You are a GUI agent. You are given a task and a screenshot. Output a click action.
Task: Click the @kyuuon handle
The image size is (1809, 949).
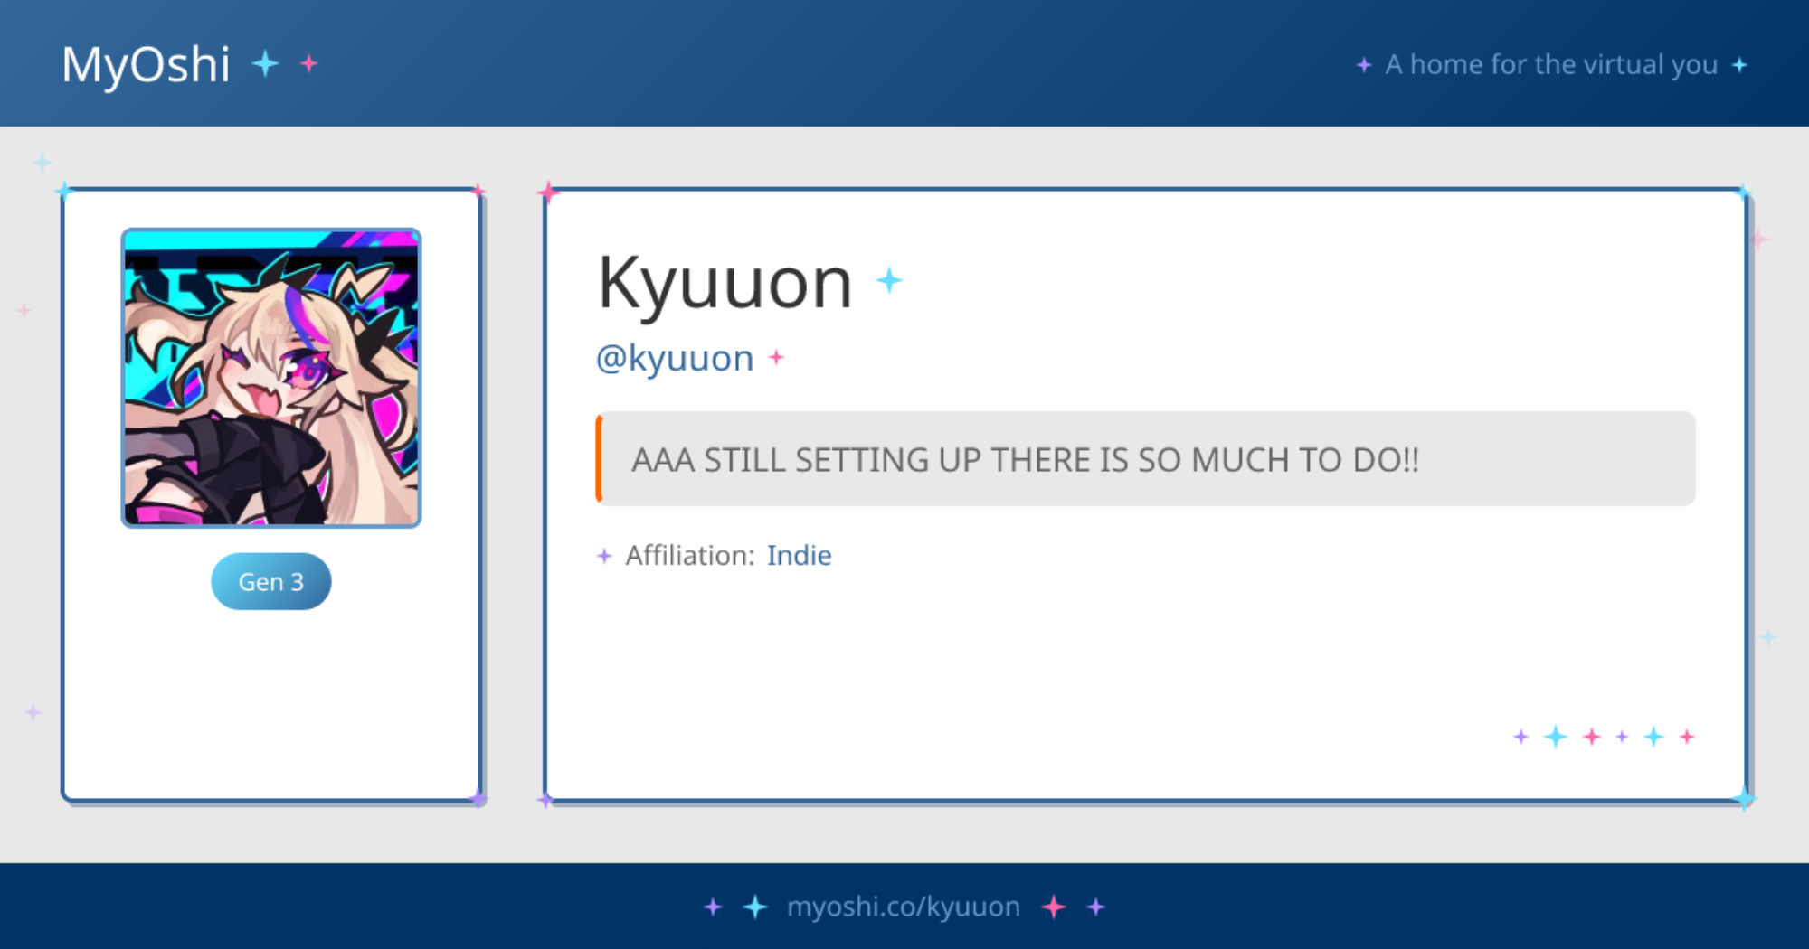tap(675, 359)
